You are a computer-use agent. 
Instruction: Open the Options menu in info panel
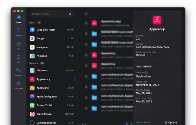pos(171,122)
